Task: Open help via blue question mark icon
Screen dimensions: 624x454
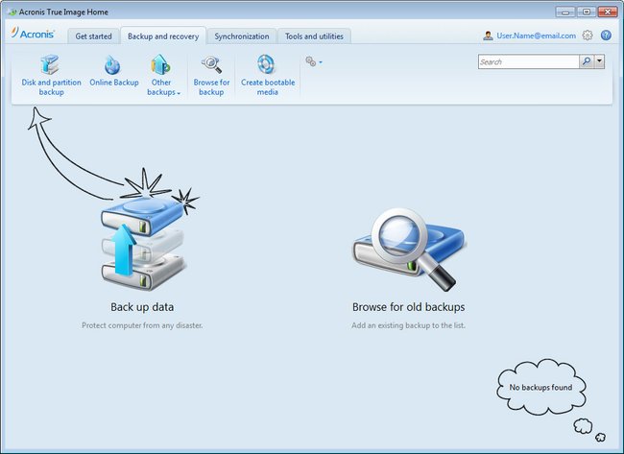Action: coord(606,36)
